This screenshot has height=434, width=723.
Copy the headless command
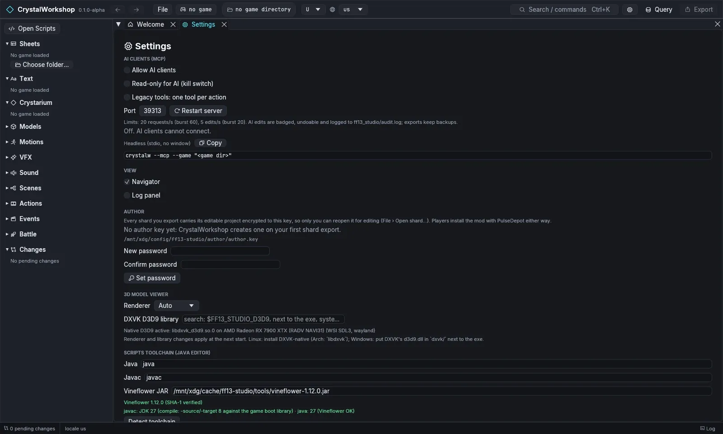pos(211,143)
